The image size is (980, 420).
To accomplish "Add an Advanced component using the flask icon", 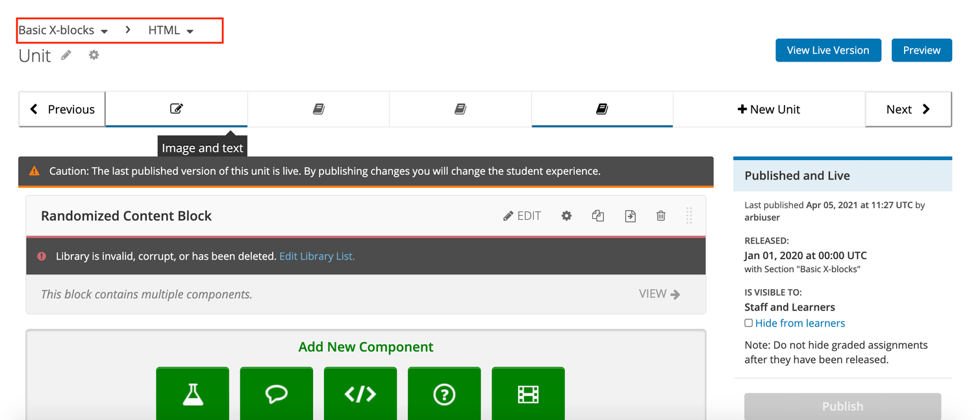I will (x=193, y=393).
